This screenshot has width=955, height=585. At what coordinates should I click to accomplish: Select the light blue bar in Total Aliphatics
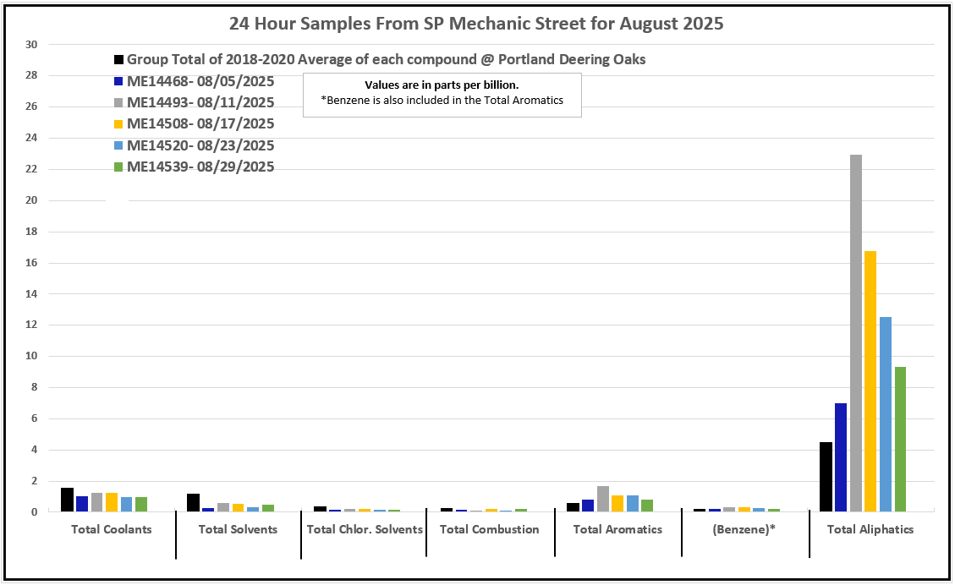[886, 414]
